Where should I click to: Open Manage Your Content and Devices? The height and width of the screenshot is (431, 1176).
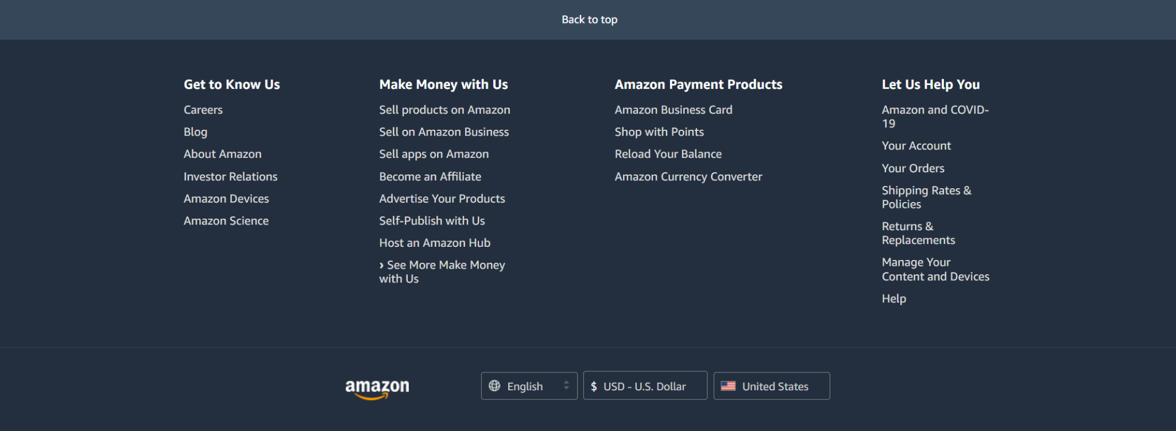tap(935, 269)
